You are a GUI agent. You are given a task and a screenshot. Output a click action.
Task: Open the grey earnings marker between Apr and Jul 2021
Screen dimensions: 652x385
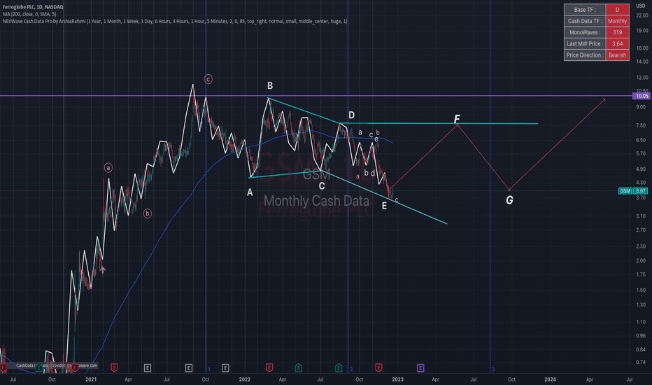tap(147, 368)
